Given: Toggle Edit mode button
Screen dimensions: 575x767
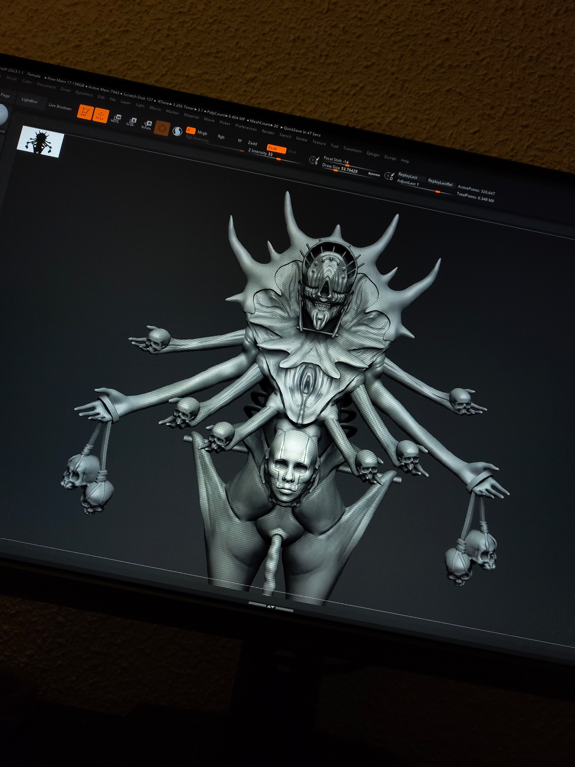Looking at the screenshot, I should pos(84,112).
